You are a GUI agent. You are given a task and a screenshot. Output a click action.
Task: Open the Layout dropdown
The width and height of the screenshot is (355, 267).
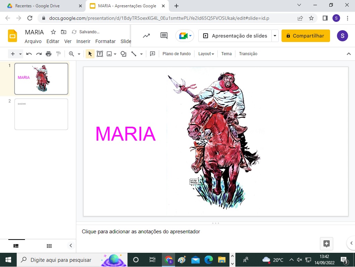pos(206,54)
